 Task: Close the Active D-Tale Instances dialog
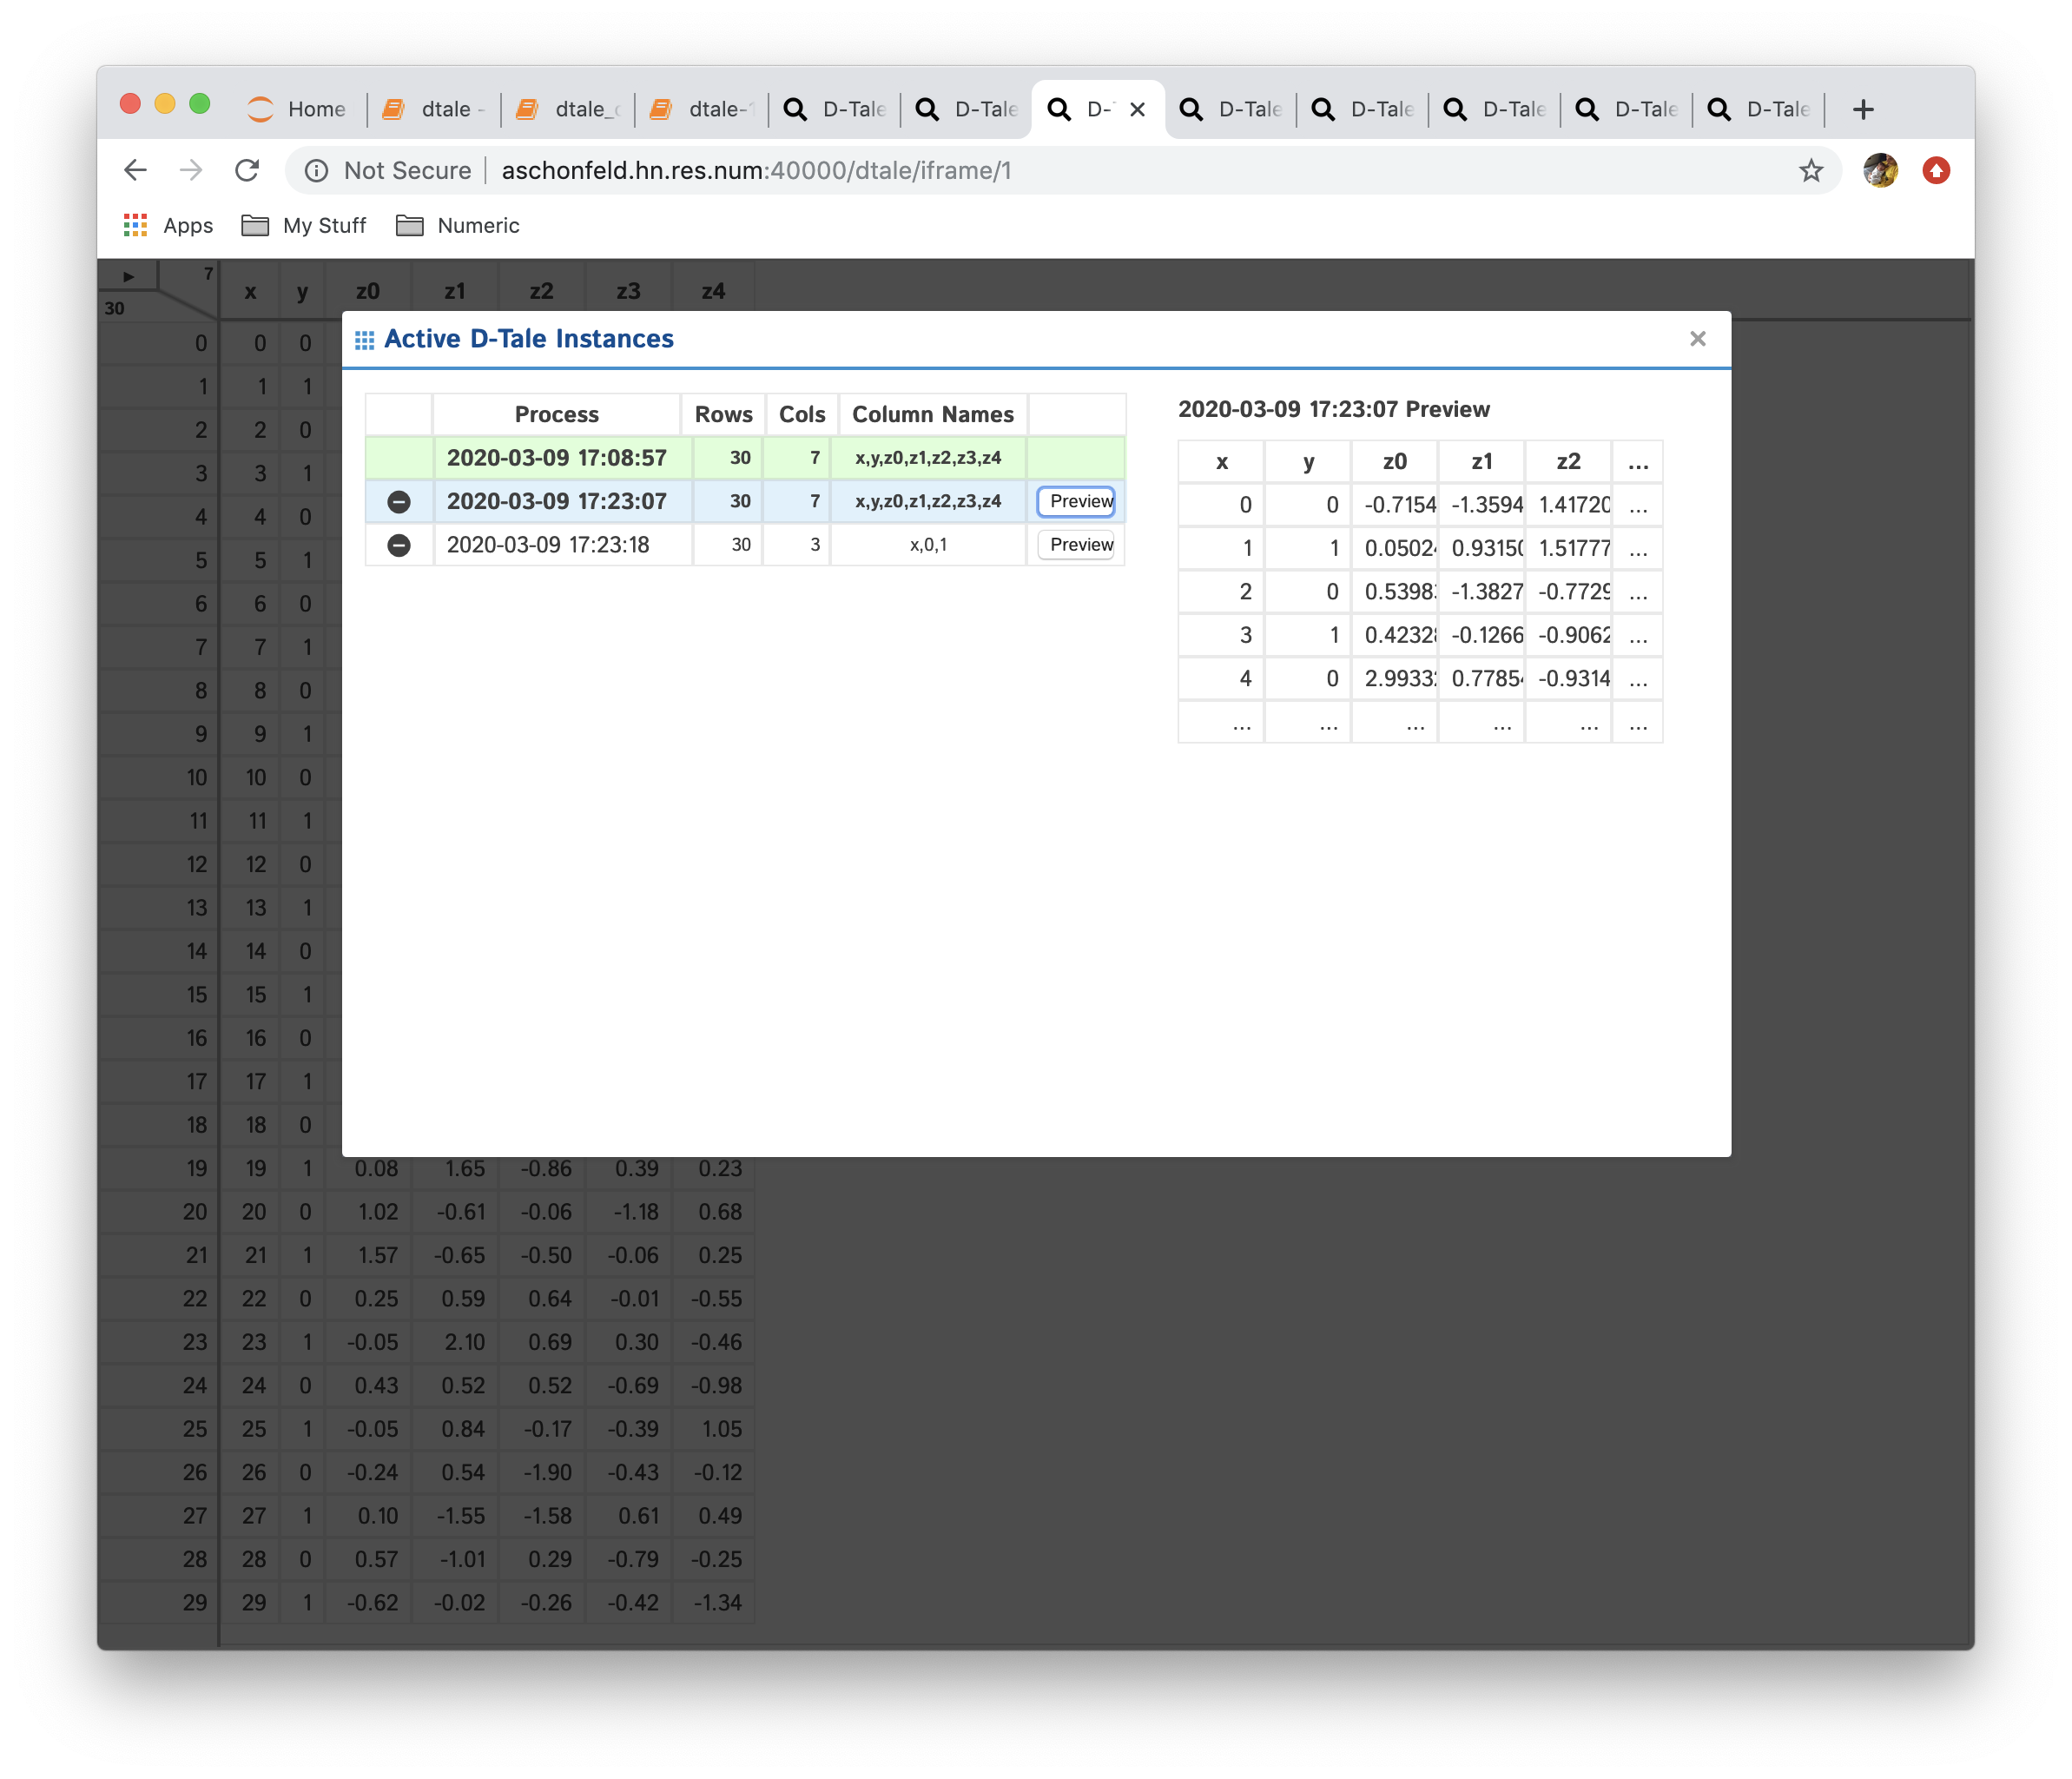(1697, 339)
